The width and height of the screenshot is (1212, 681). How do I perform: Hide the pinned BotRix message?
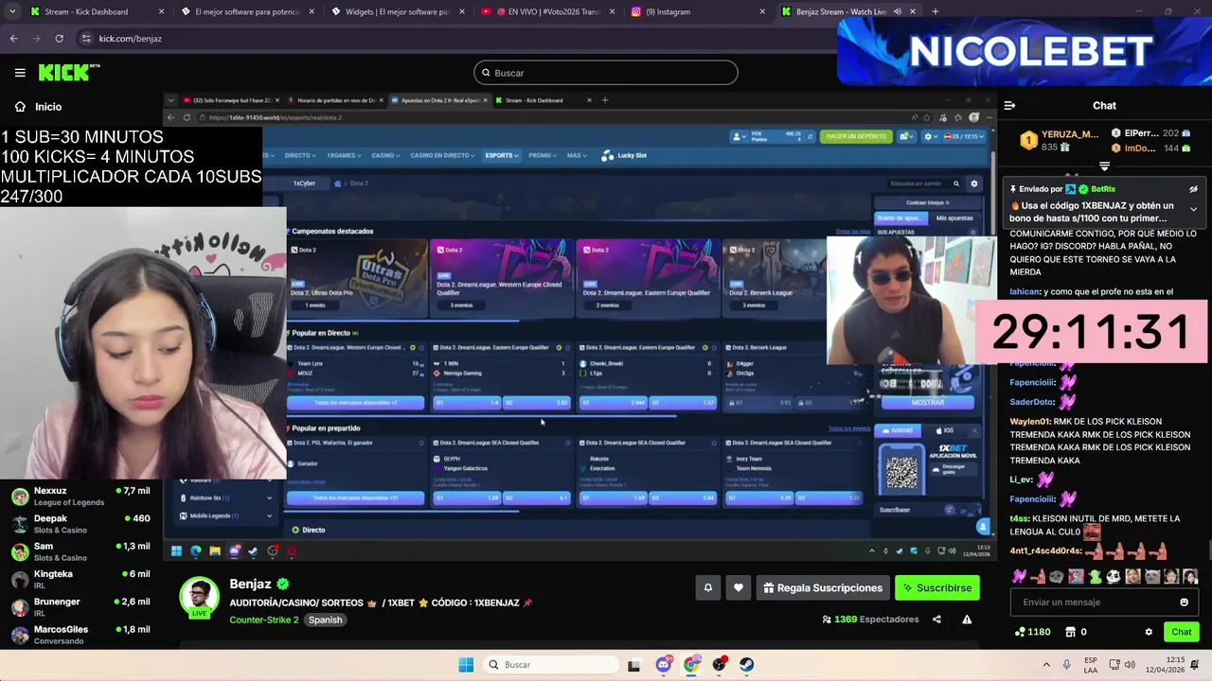point(1193,189)
